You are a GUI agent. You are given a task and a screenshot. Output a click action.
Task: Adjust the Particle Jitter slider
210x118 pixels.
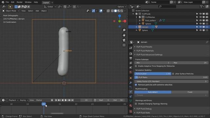point(153,74)
